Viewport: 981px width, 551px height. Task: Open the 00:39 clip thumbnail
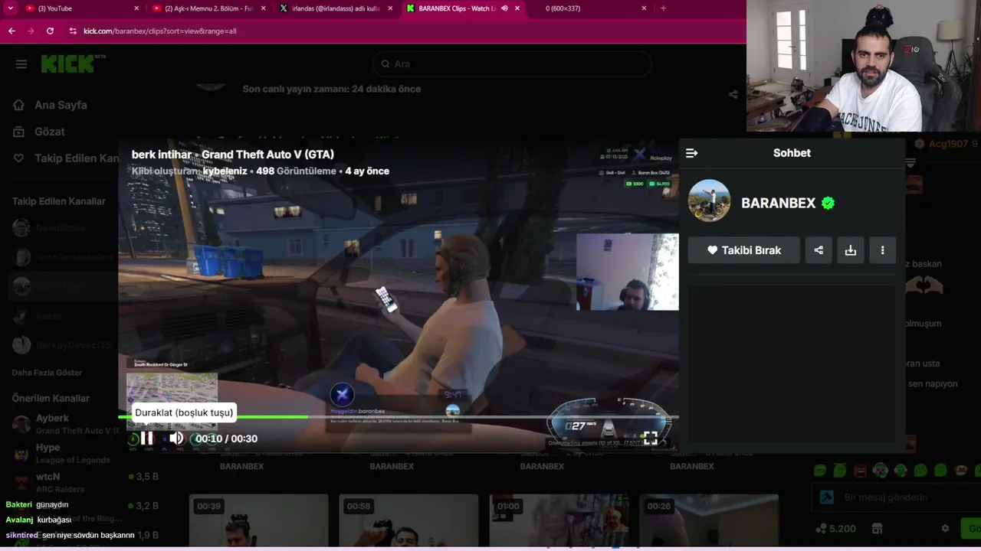(258, 520)
